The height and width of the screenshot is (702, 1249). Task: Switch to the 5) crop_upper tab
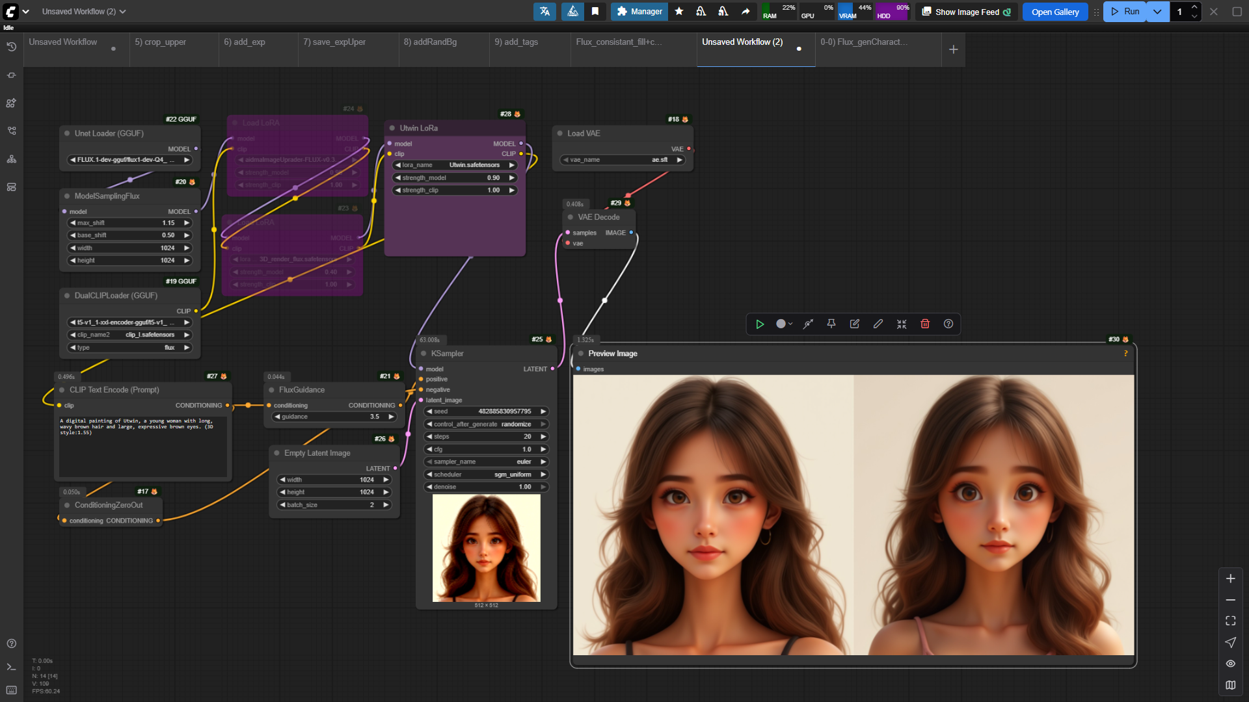160,42
